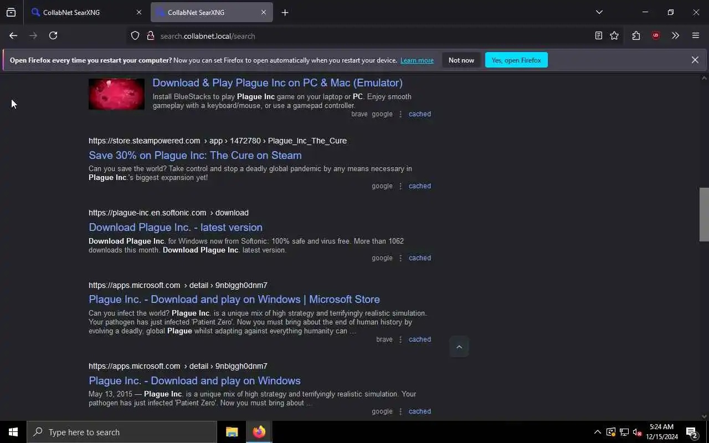The width and height of the screenshot is (709, 443).
Task: Click the Windows taskbar search box
Action: (122, 432)
